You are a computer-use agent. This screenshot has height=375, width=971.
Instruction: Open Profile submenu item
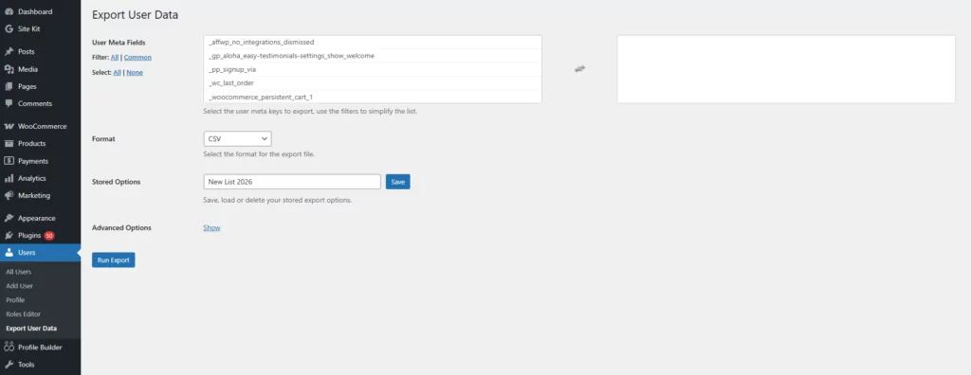click(x=15, y=300)
